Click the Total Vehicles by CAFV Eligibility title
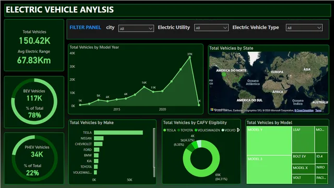 point(195,123)
